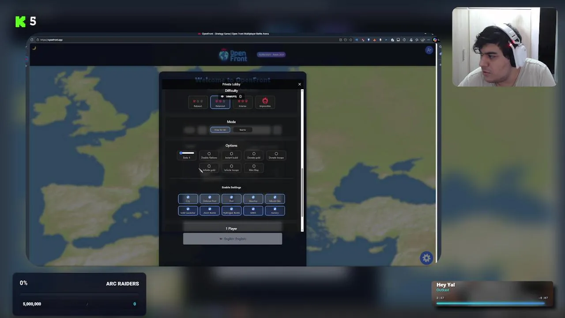Enable Donate troops option
This screenshot has width=565, height=318.
tap(276, 155)
